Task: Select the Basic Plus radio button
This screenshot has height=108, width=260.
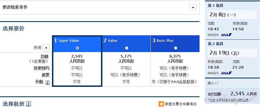Action: coord(176,48)
